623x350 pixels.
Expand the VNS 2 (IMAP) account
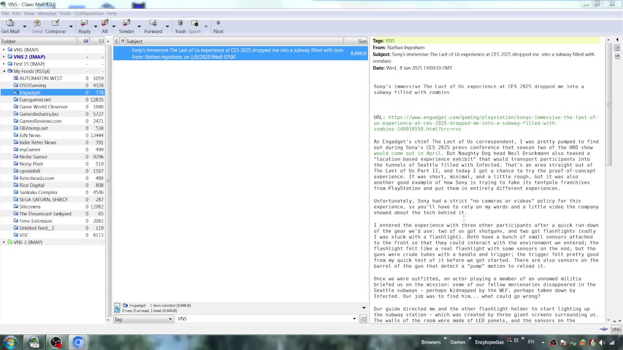pyautogui.click(x=4, y=57)
